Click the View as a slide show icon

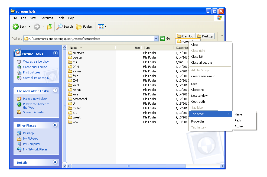pyautogui.click(x=19, y=62)
